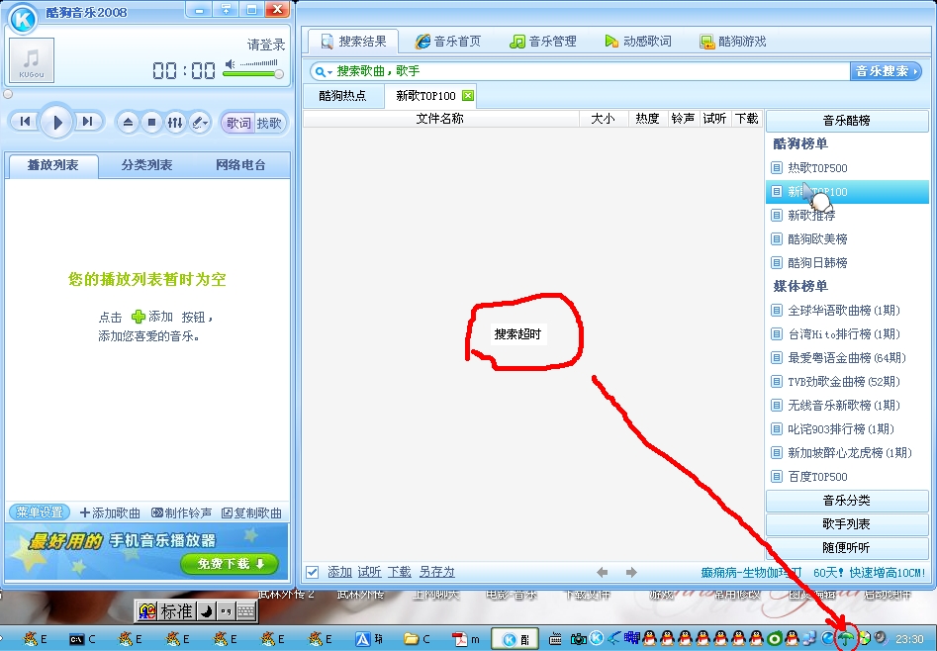Click the green umbrella tray icon
The width and height of the screenshot is (937, 651).
pos(846,638)
